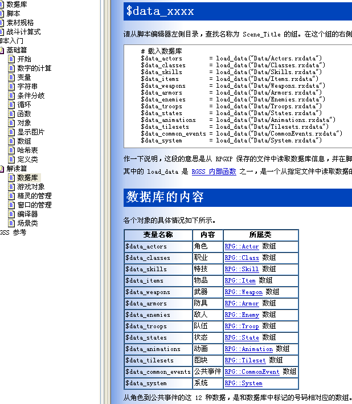Click the page icon beside 编译器
Viewport: 352px width, 404px height.
[x=11, y=214]
